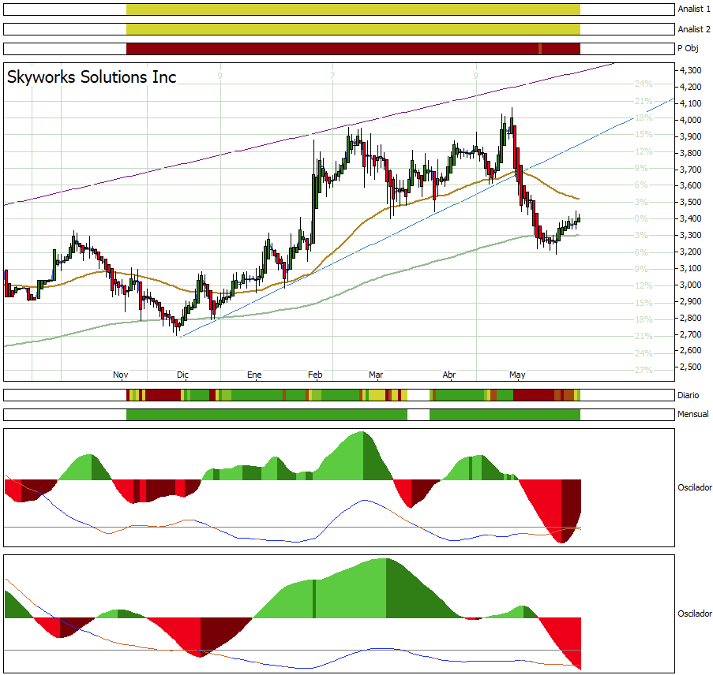
Task: Click the 3,300 price axis label
Action: pos(691,235)
